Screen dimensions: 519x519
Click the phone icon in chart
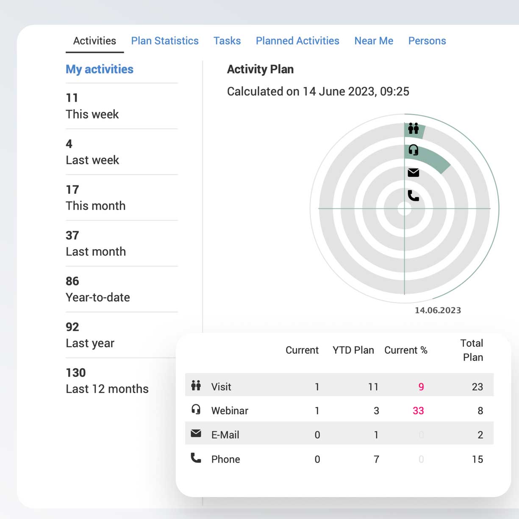(414, 195)
